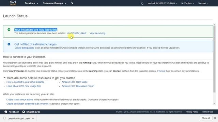Viewport: 218px width, 122px height.
Task: Open the Resource Groups menu
Action: point(54,3)
